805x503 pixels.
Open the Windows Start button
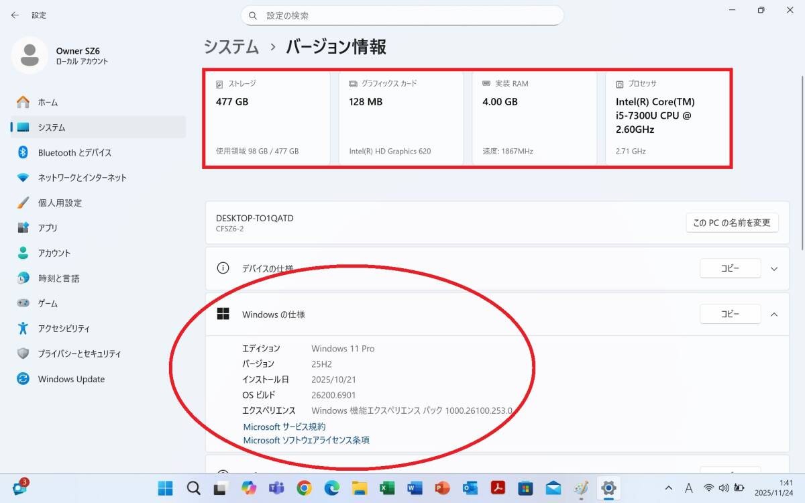point(166,488)
